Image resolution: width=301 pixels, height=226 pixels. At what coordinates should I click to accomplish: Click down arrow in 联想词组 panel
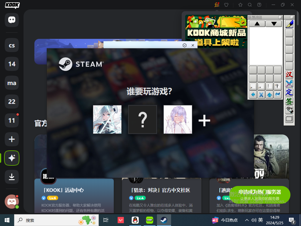tap(274, 24)
